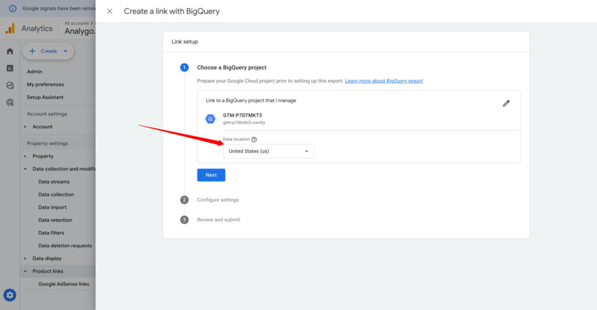
Task: Click the Admin gear icon at bottom left
Action: tap(10, 295)
